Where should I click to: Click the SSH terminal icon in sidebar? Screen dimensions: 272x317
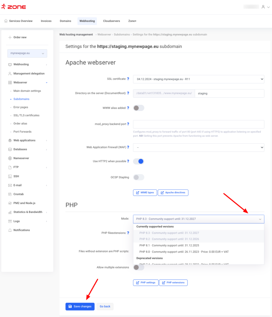[x=10, y=176]
